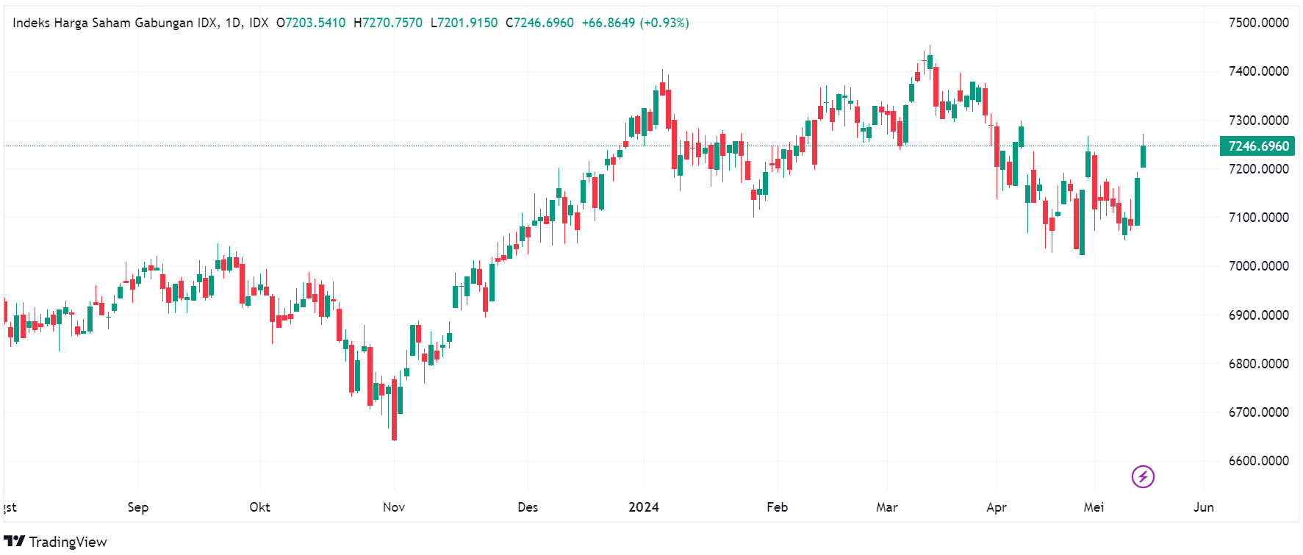Click the 1D interval label
This screenshot has height=555, width=1303.
click(x=233, y=23)
